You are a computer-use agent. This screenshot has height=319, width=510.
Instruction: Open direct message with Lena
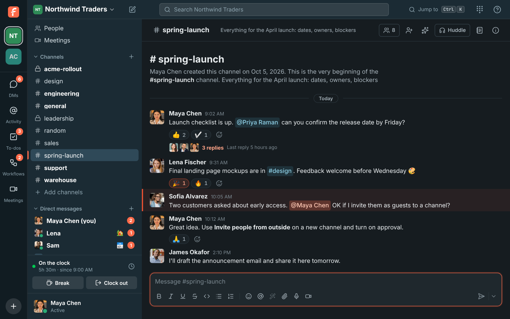pos(84,233)
